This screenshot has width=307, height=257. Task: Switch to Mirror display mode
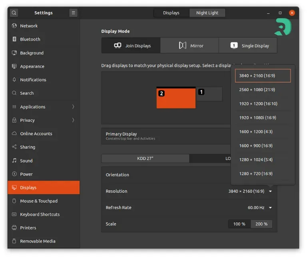(190, 46)
